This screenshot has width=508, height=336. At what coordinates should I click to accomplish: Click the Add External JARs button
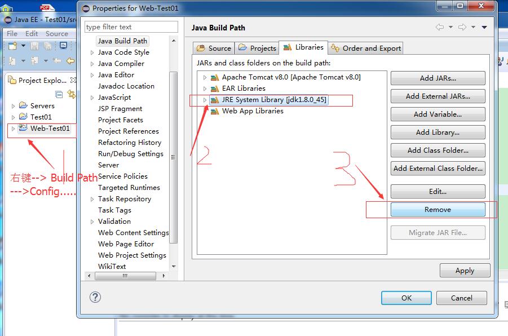click(x=438, y=96)
